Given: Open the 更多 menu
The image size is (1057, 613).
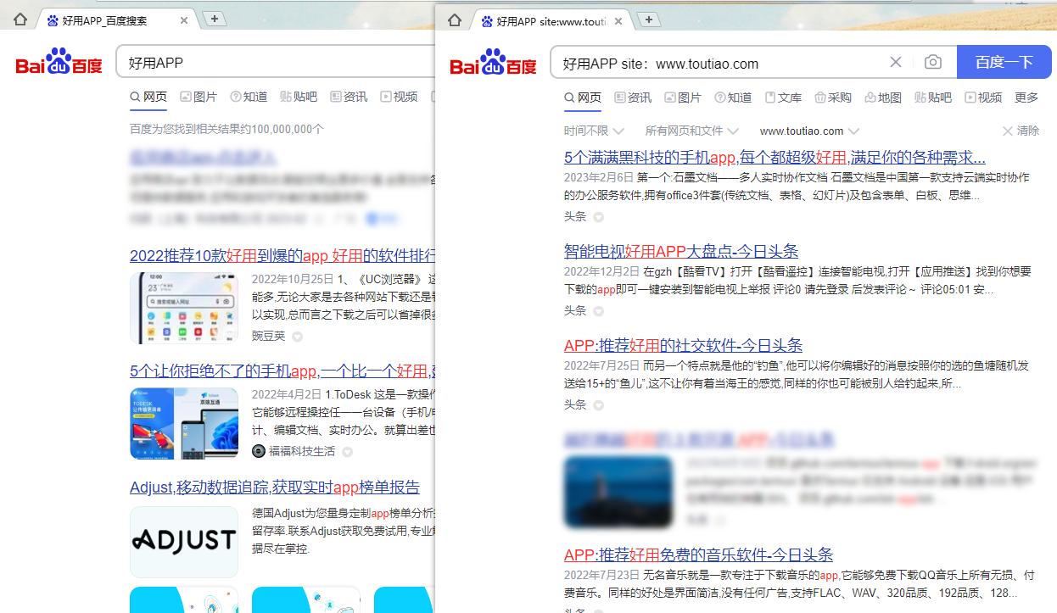Looking at the screenshot, I should click(x=1026, y=97).
